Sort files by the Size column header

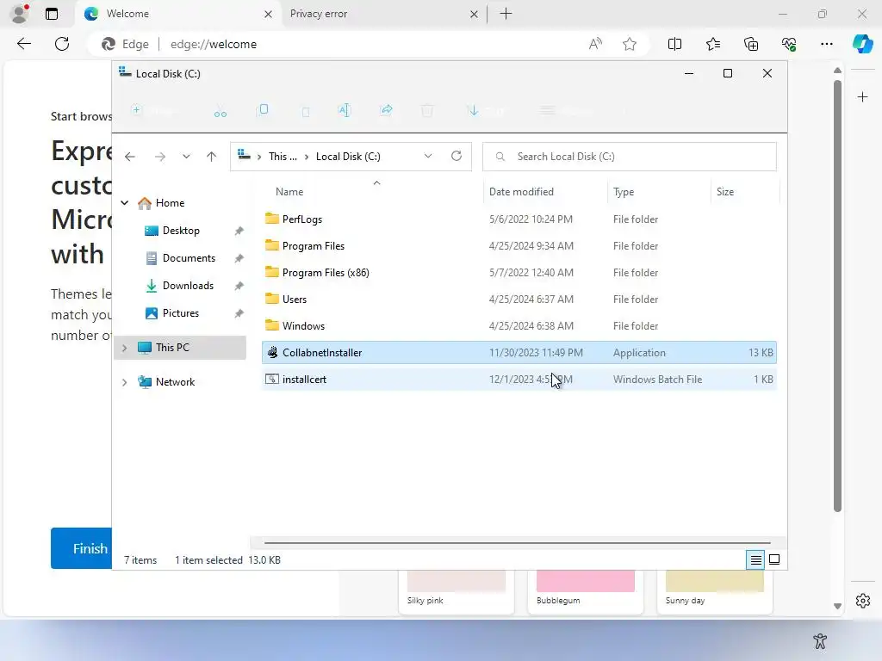(x=725, y=192)
